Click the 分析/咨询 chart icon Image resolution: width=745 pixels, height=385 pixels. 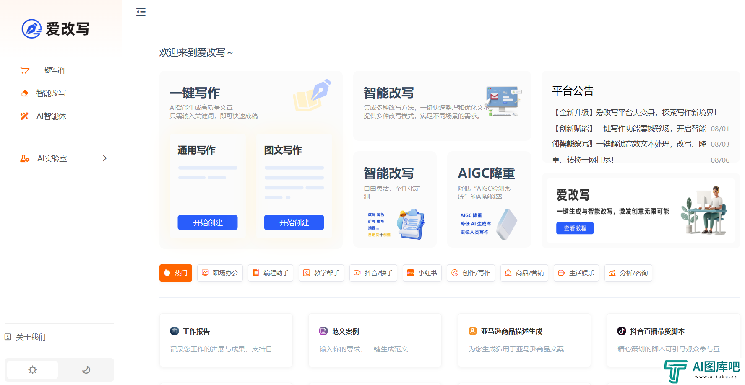(x=612, y=273)
